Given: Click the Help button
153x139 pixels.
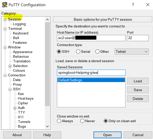Looking at the screenshot, I should click(x=47, y=135).
